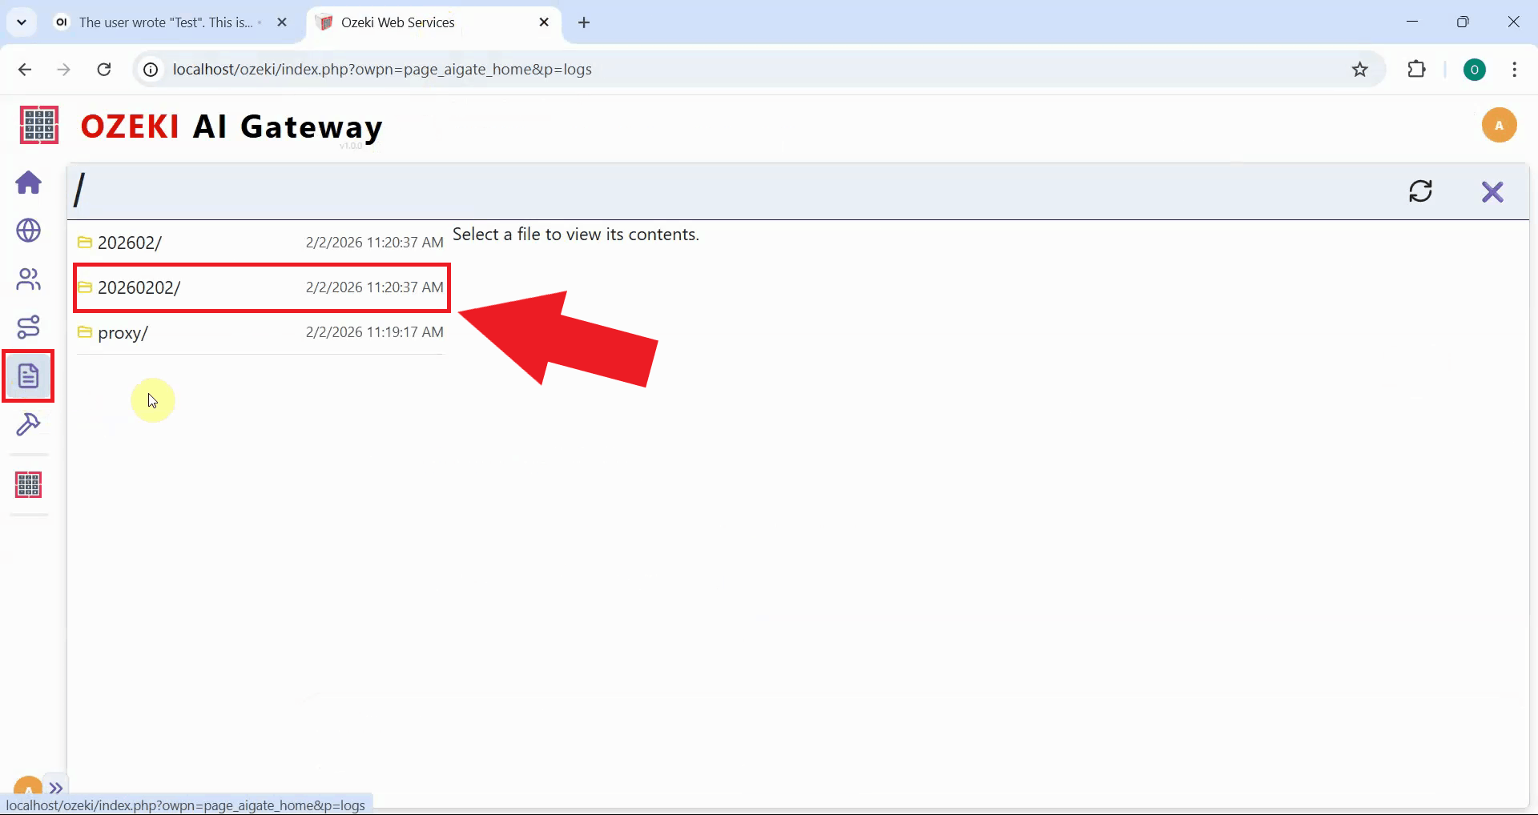This screenshot has width=1538, height=815.
Task: Select the globe network sidebar icon
Action: (x=28, y=231)
